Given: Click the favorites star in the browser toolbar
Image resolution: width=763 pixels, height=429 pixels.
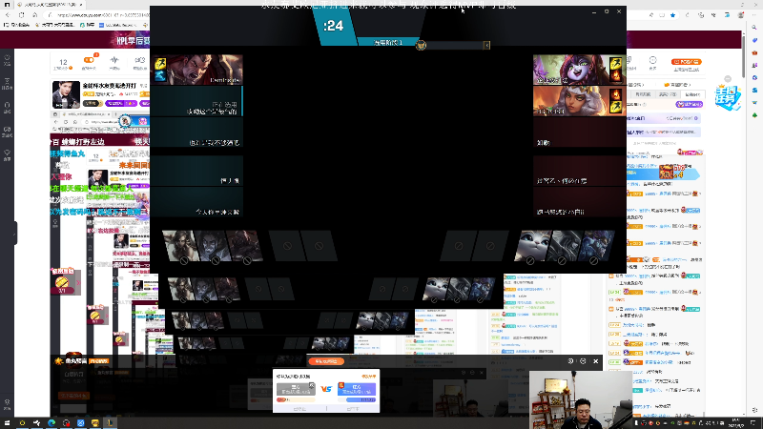Looking at the screenshot, I should [x=673, y=15].
